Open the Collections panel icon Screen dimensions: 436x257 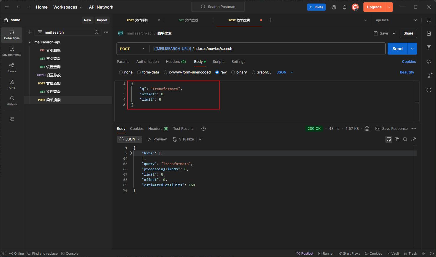(x=12, y=35)
